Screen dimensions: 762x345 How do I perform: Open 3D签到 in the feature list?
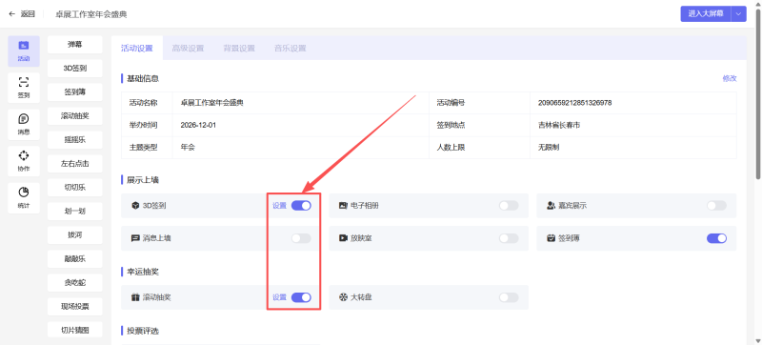pyautogui.click(x=75, y=69)
